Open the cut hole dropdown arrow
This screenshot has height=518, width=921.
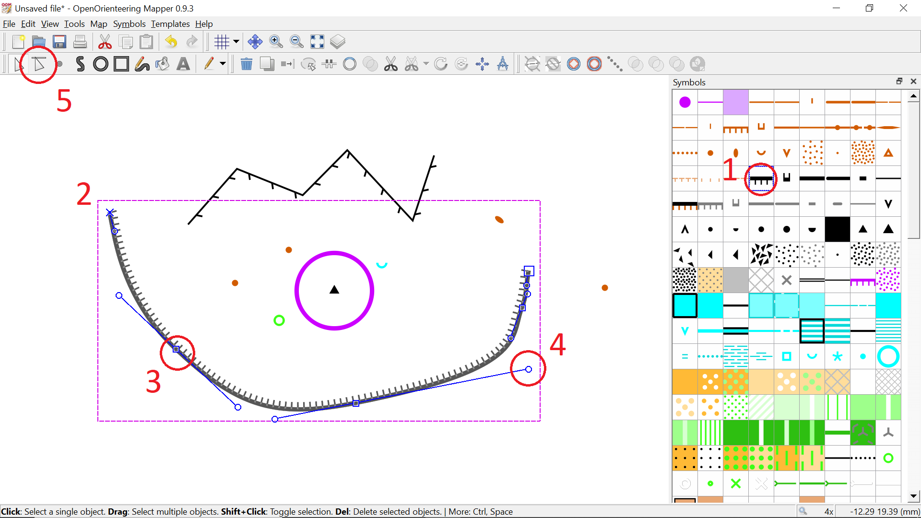click(x=425, y=64)
